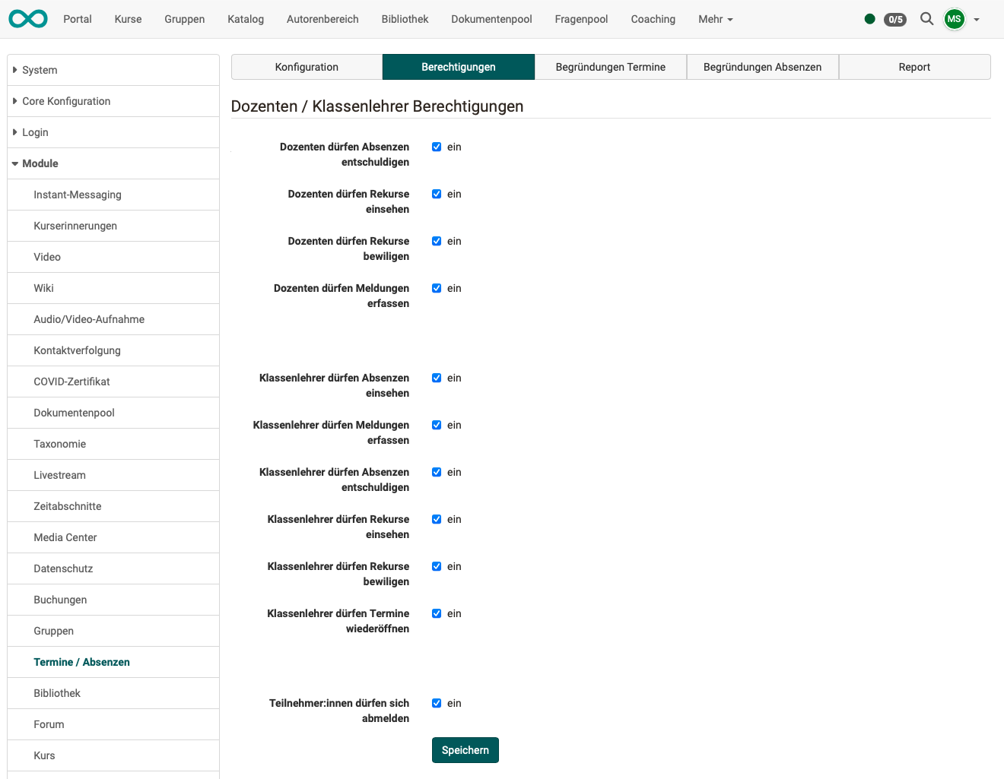Select the Wiki module in the sidebar
Screen dimensions: 1004x779
tap(43, 288)
